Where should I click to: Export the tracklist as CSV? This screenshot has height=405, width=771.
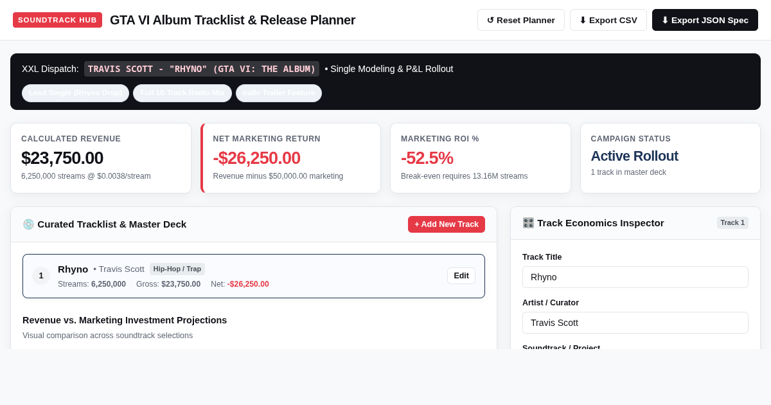[608, 20]
